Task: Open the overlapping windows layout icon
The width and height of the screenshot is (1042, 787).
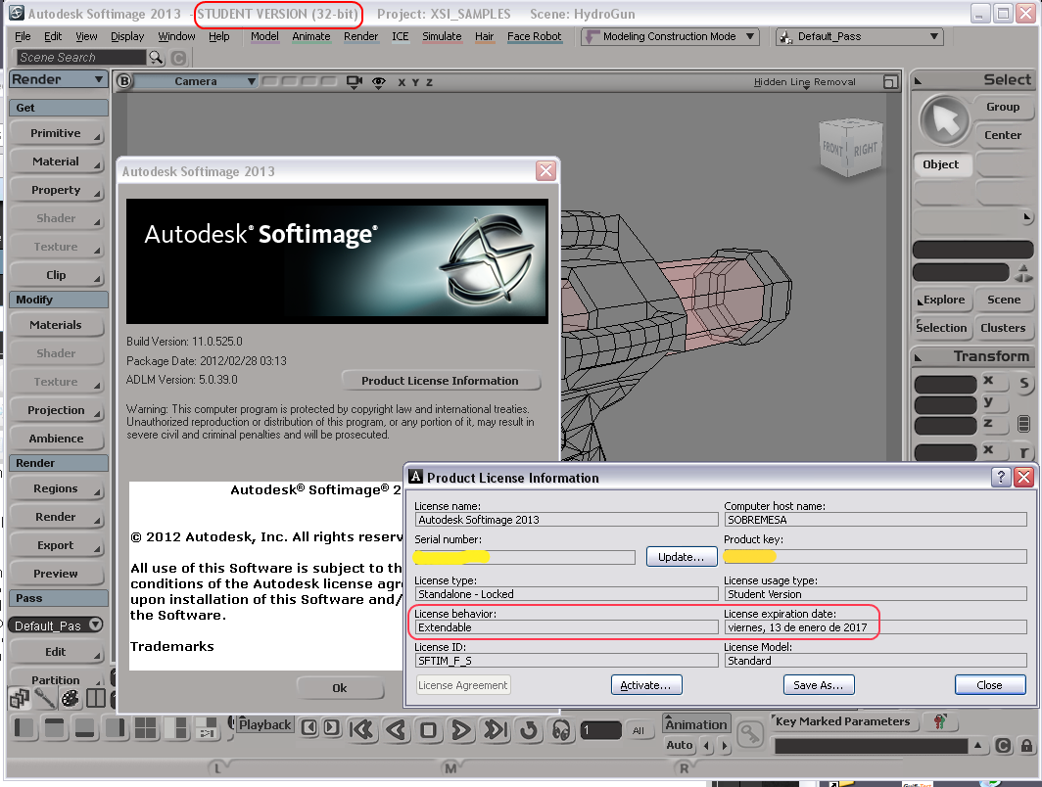Action: pyautogui.click(x=20, y=699)
